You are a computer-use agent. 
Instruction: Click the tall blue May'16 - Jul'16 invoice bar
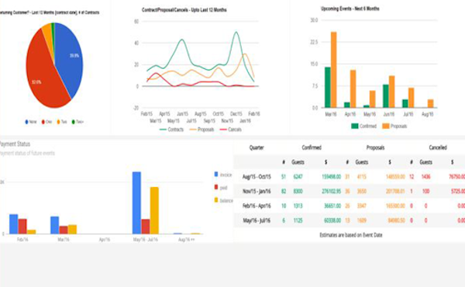click(x=136, y=202)
